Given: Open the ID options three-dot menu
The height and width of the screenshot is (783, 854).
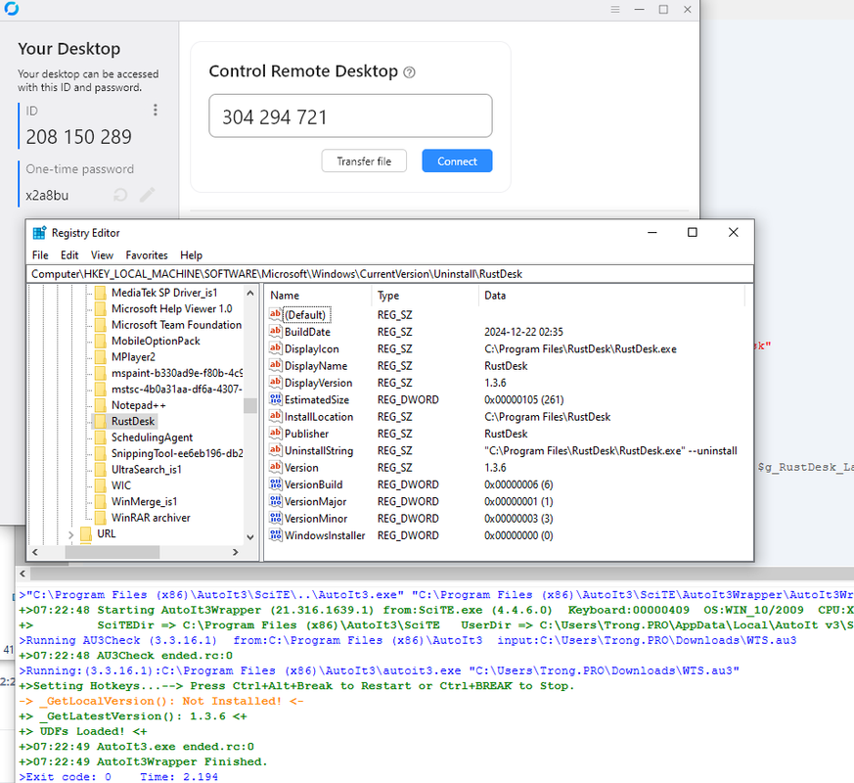Looking at the screenshot, I should click(x=156, y=110).
